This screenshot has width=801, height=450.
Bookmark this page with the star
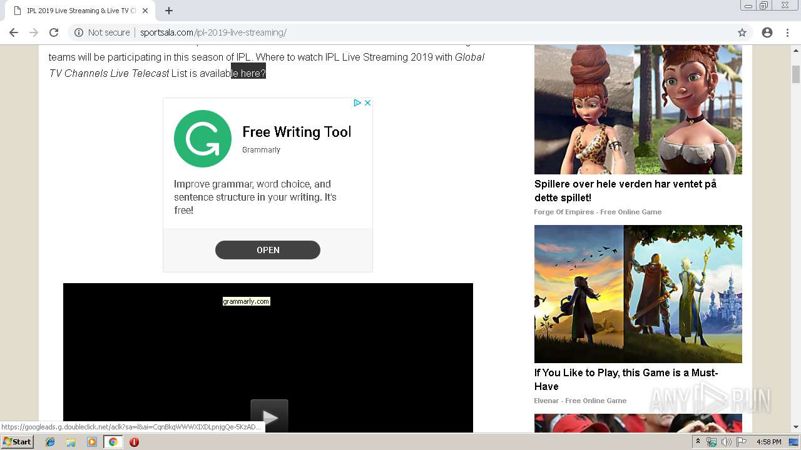point(742,32)
